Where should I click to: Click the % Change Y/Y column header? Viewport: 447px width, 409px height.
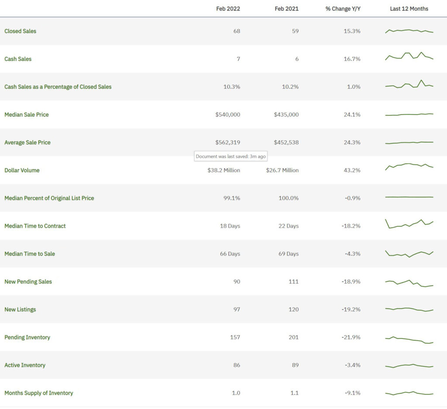(343, 8)
